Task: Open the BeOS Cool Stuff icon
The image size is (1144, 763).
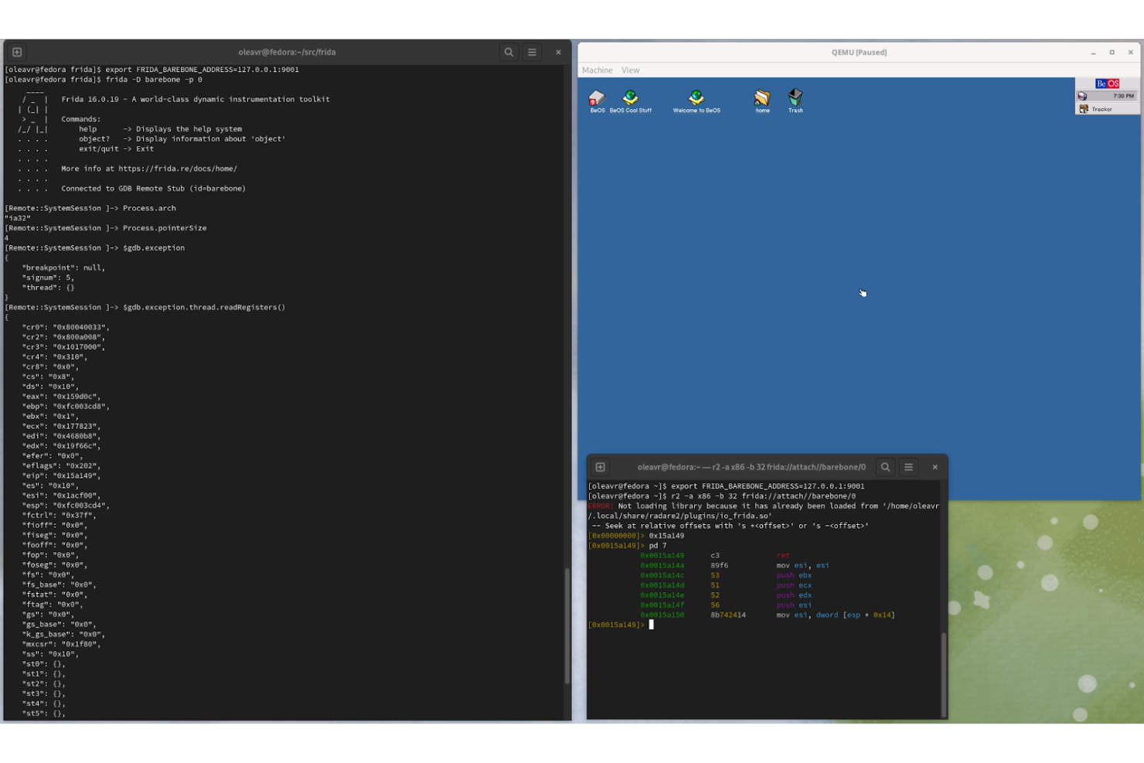Action: coord(631,98)
